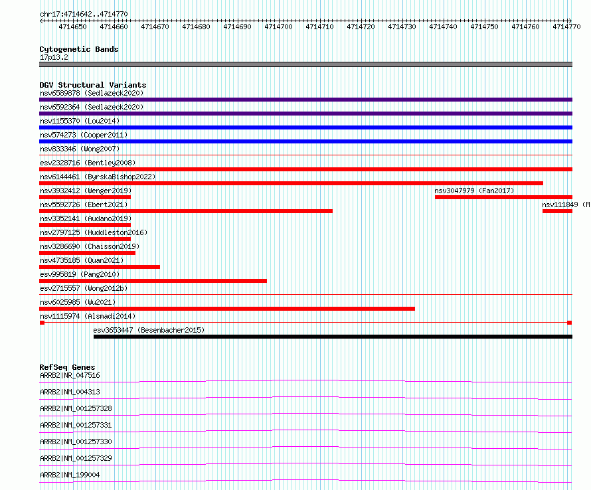Open esv3653447 (Besenbacher2015) label

[149, 330]
